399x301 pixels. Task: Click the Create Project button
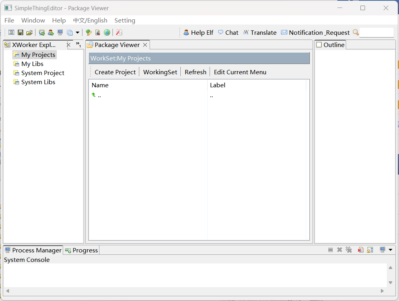click(115, 72)
